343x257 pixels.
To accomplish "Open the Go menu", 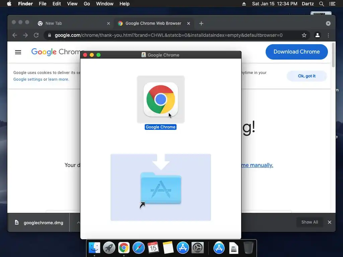I will (87, 4).
